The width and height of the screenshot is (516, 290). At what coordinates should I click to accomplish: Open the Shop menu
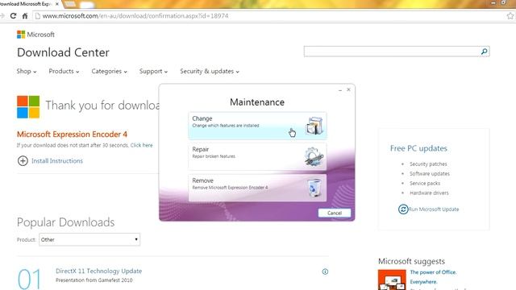(x=27, y=72)
